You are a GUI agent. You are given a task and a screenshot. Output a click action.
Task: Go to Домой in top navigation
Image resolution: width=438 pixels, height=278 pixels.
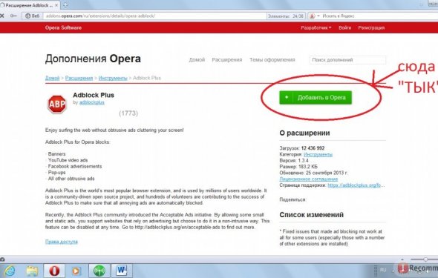[197, 59]
